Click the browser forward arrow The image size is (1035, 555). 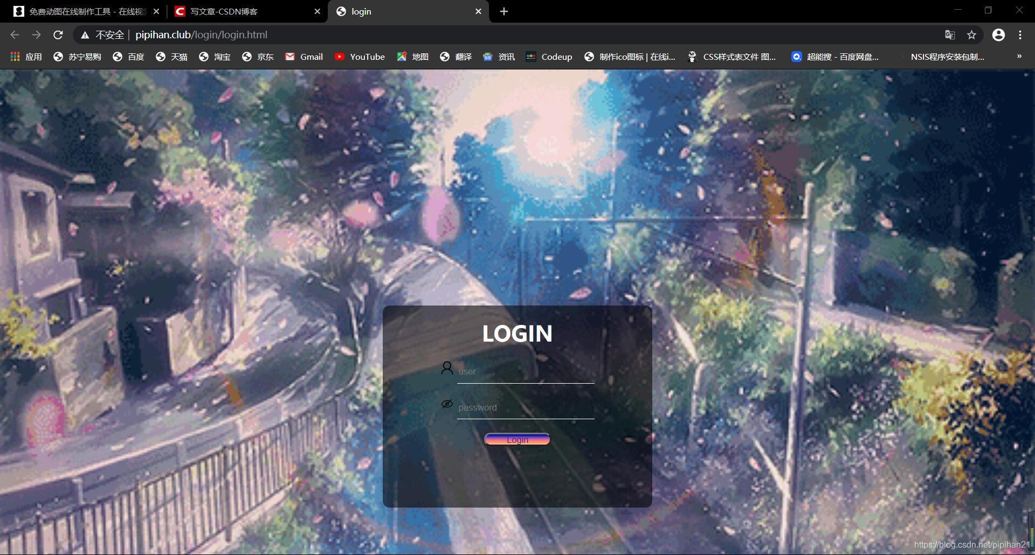coord(36,35)
